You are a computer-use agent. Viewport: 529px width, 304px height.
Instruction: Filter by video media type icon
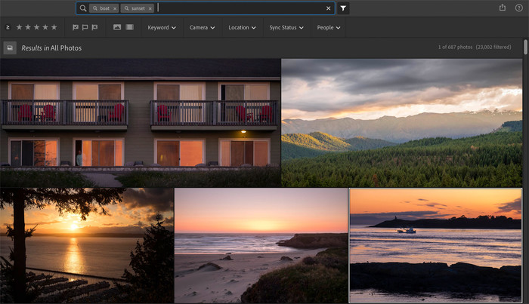129,27
